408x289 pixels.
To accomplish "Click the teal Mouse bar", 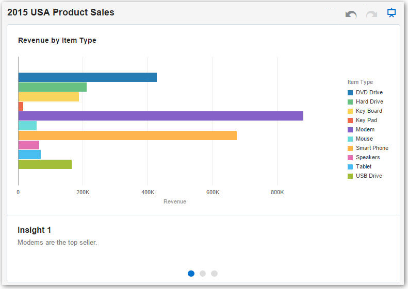I will click(x=27, y=126).
